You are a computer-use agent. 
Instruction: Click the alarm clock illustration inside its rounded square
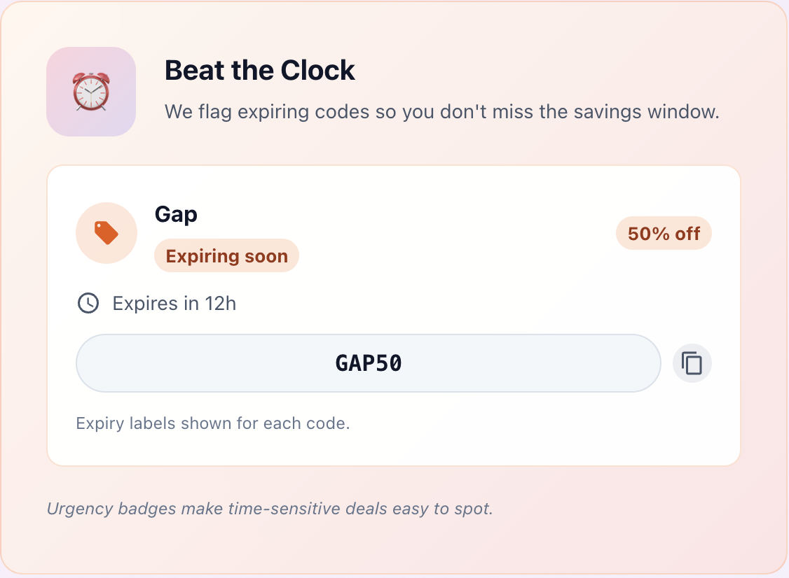click(x=90, y=91)
